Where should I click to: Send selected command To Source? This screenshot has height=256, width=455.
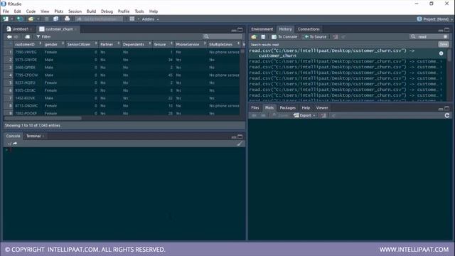315,37
